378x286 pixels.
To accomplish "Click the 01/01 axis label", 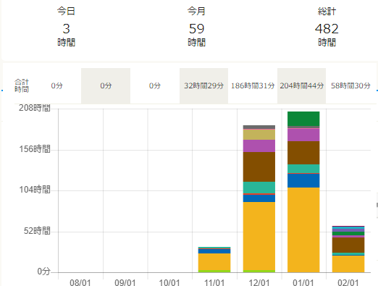I will coord(303,282).
